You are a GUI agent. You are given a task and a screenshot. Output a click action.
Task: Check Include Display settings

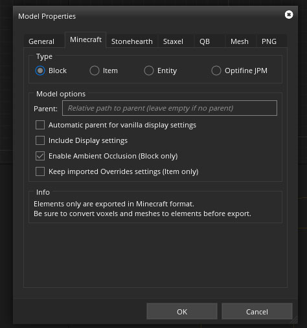(40, 140)
